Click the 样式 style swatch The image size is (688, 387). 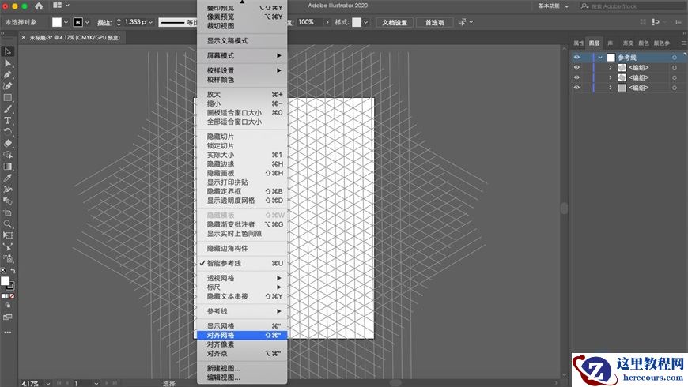tap(357, 22)
